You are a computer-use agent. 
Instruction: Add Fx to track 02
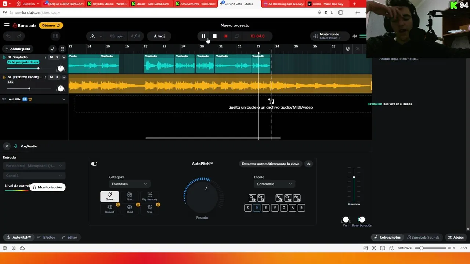[x=10, y=82]
